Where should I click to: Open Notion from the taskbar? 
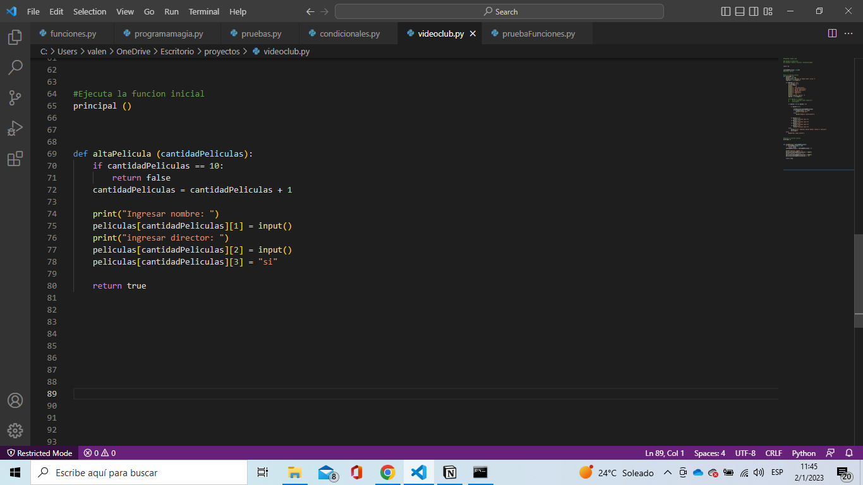(450, 472)
